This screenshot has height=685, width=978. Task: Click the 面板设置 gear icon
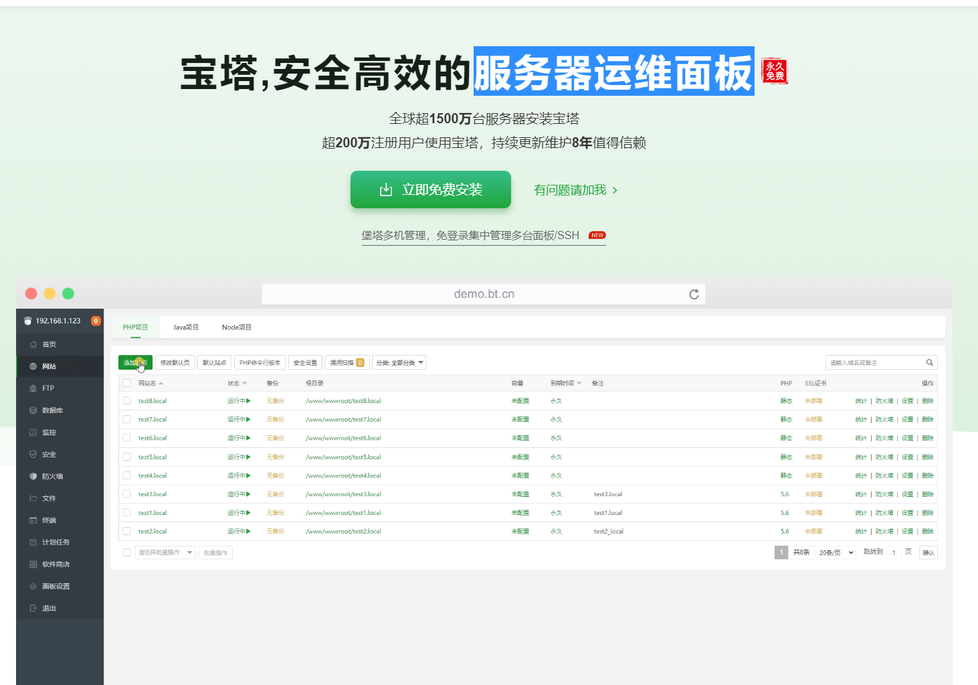[33, 586]
